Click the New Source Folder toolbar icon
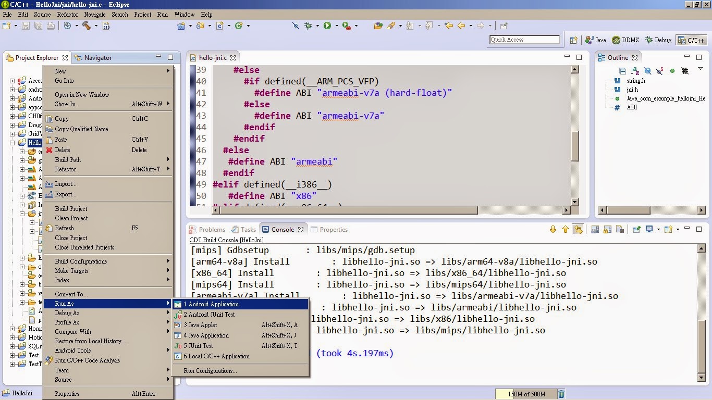 tap(200, 26)
